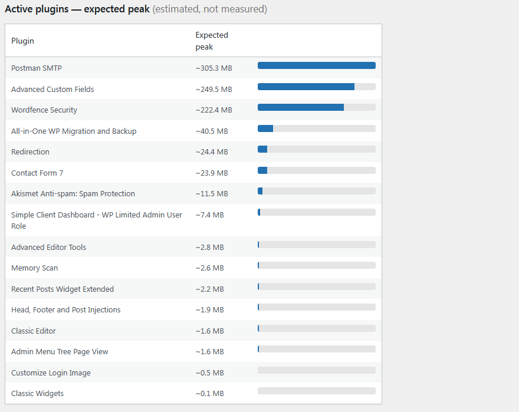Click the Expected peak column header
This screenshot has width=519, height=412.
point(212,41)
